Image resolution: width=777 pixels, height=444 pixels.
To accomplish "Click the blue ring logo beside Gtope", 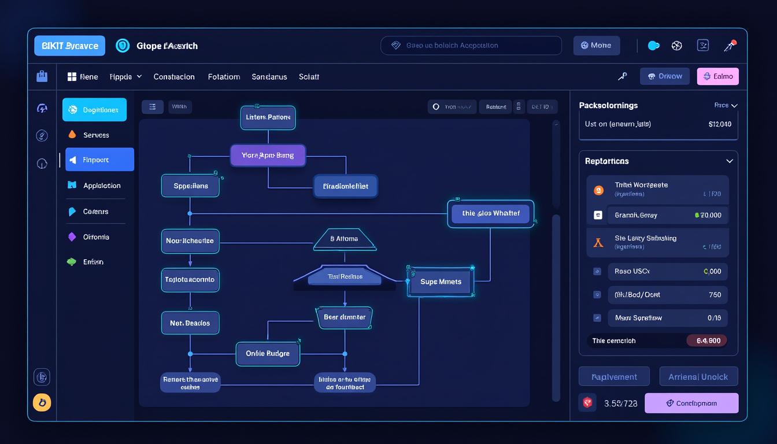I will pos(123,46).
